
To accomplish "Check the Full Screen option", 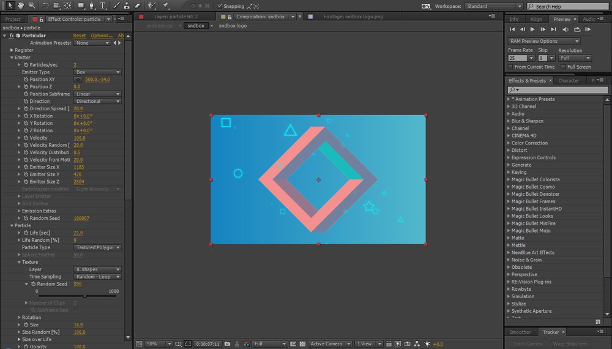I will (563, 67).
